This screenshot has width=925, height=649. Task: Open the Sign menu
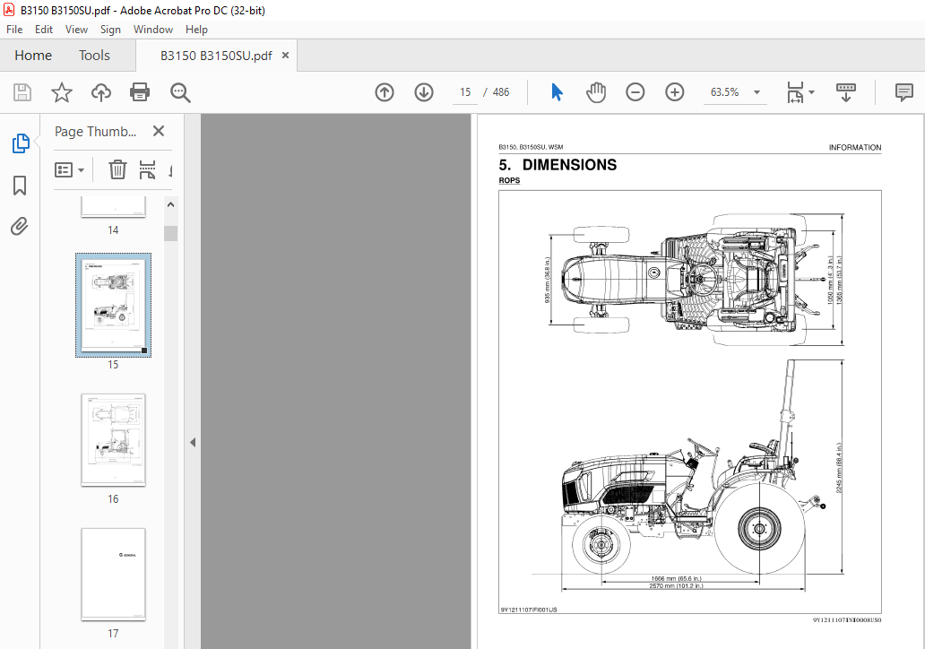point(110,30)
